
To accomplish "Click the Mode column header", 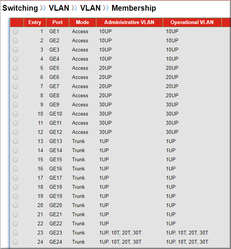I will 83,22.
